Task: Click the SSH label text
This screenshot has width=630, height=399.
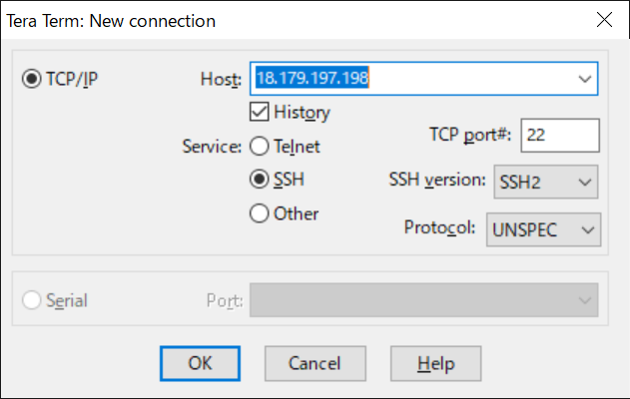Action: (289, 180)
